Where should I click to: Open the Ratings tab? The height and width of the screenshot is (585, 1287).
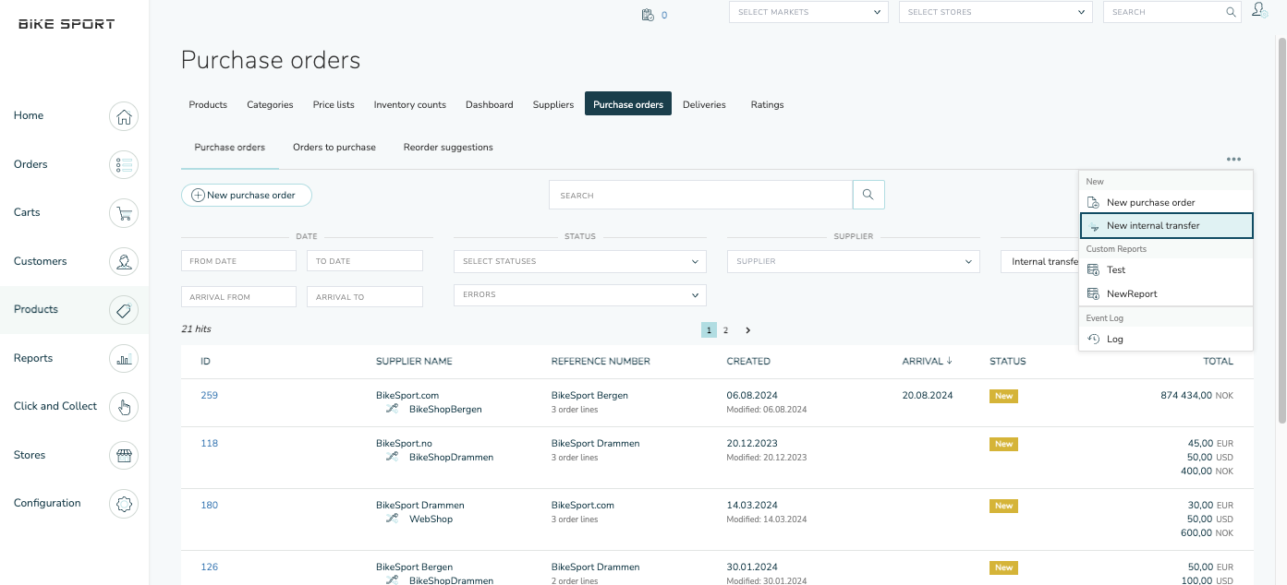click(767, 104)
